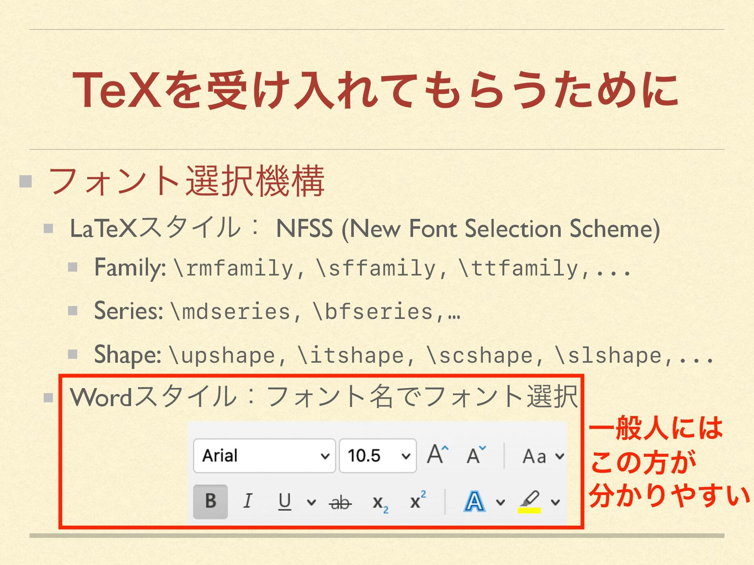Toggle the Underline formatting button
The height and width of the screenshot is (565, 754).
[285, 501]
